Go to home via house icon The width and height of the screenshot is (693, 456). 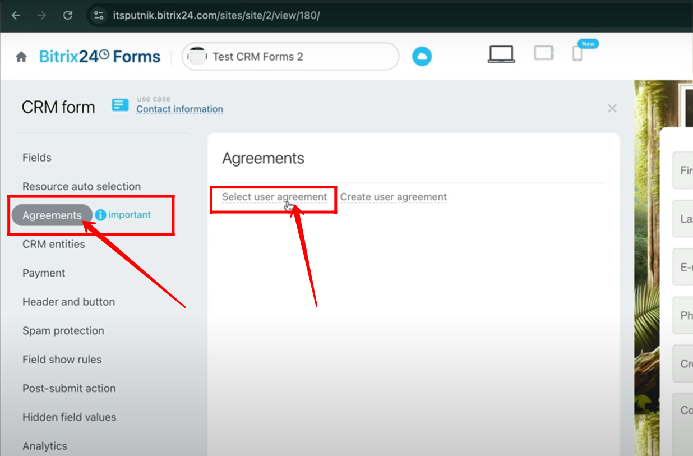[21, 57]
